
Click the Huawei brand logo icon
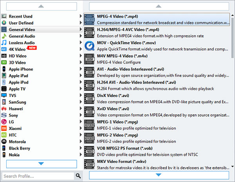(x=4, y=108)
